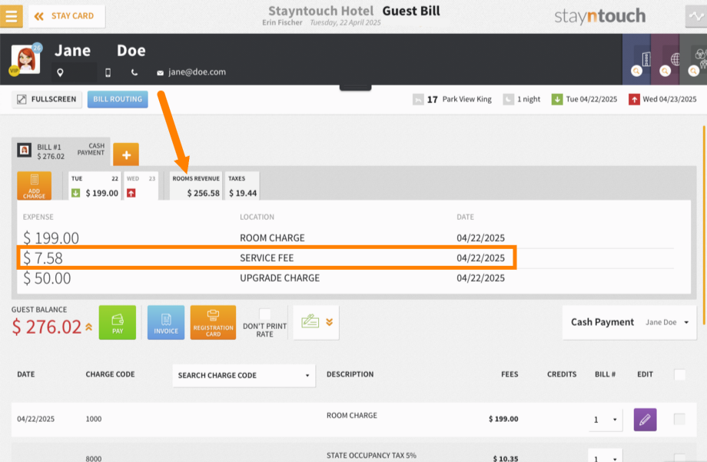Click the $ 50.00 Upgrade Charge row
This screenshot has width=707, height=462.
(x=348, y=278)
